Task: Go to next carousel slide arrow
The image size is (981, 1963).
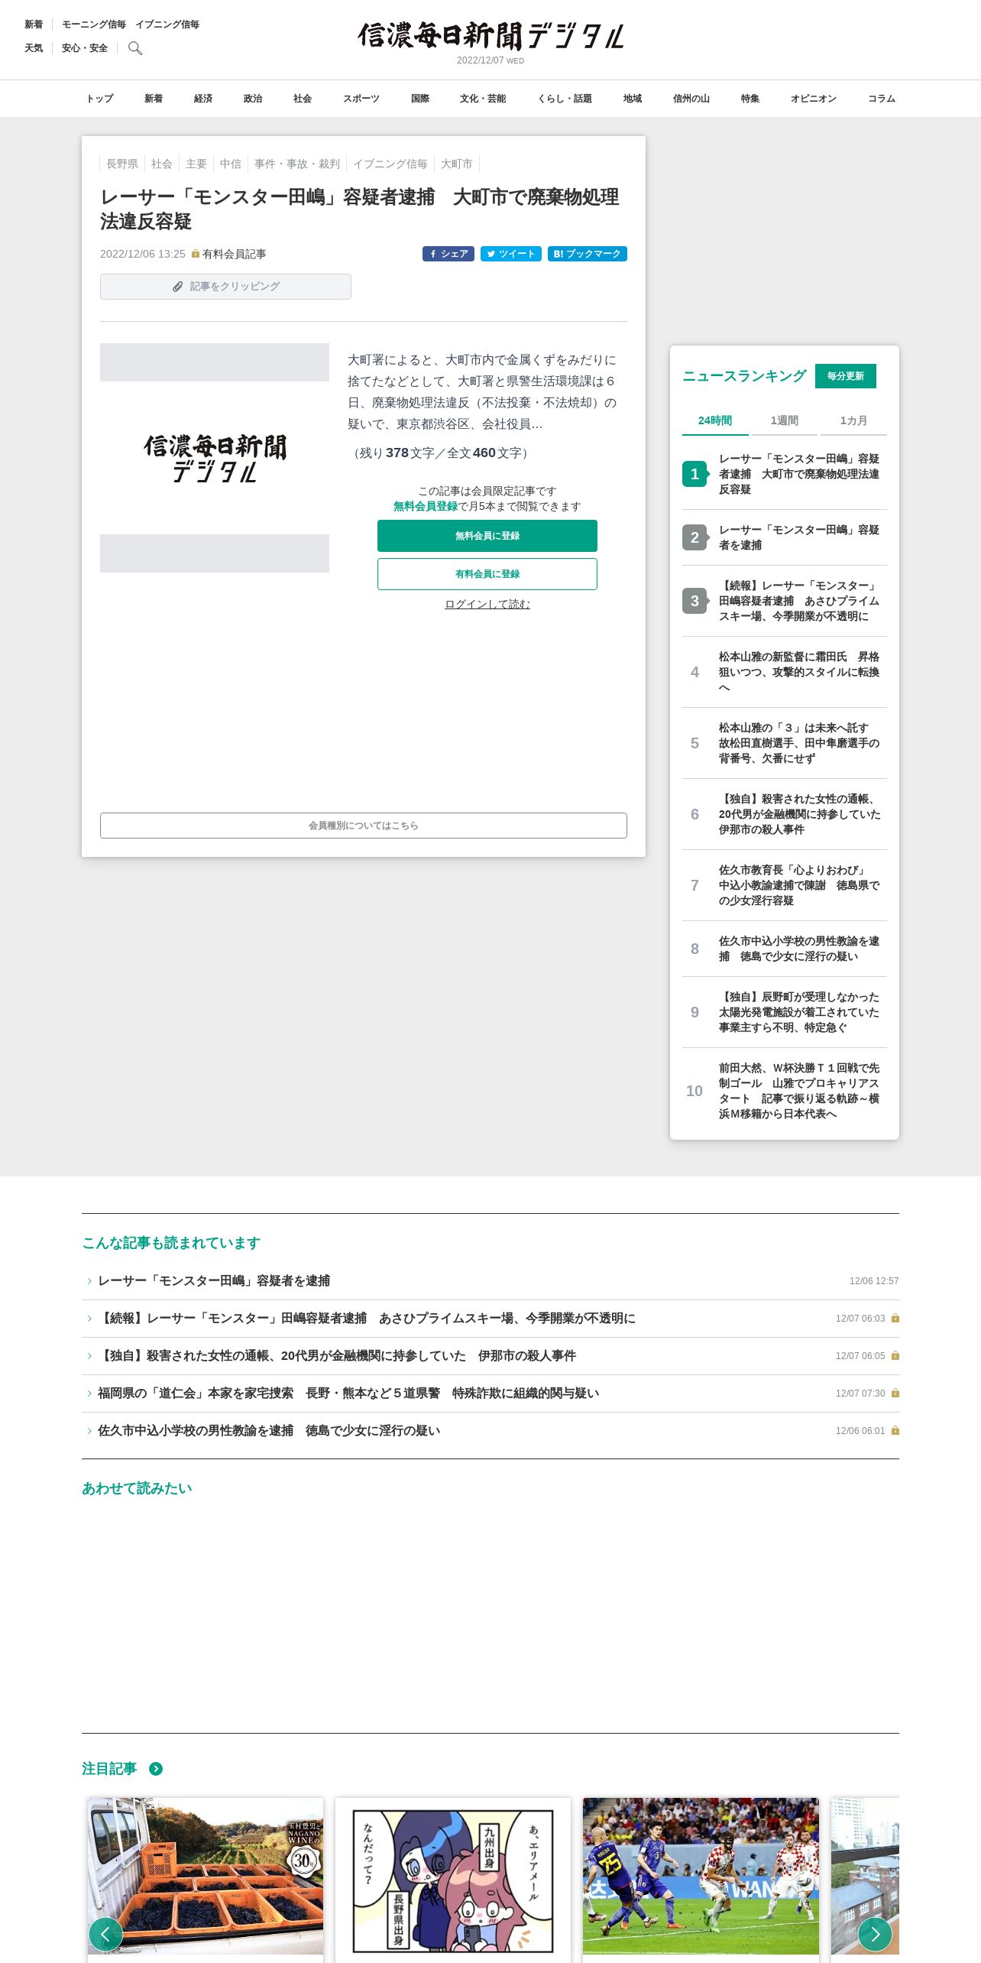Action: click(x=875, y=1934)
